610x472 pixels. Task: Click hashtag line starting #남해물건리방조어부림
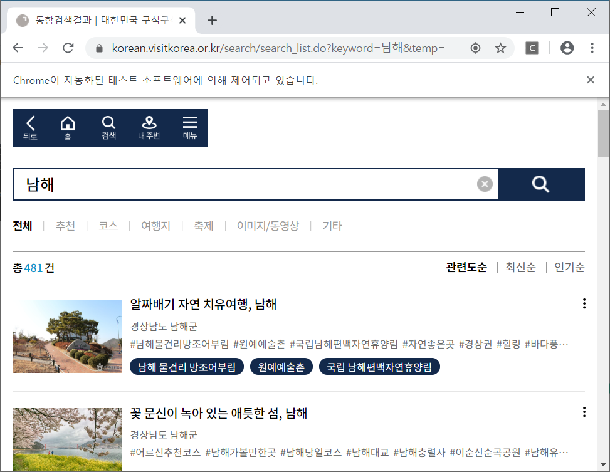[x=349, y=344]
